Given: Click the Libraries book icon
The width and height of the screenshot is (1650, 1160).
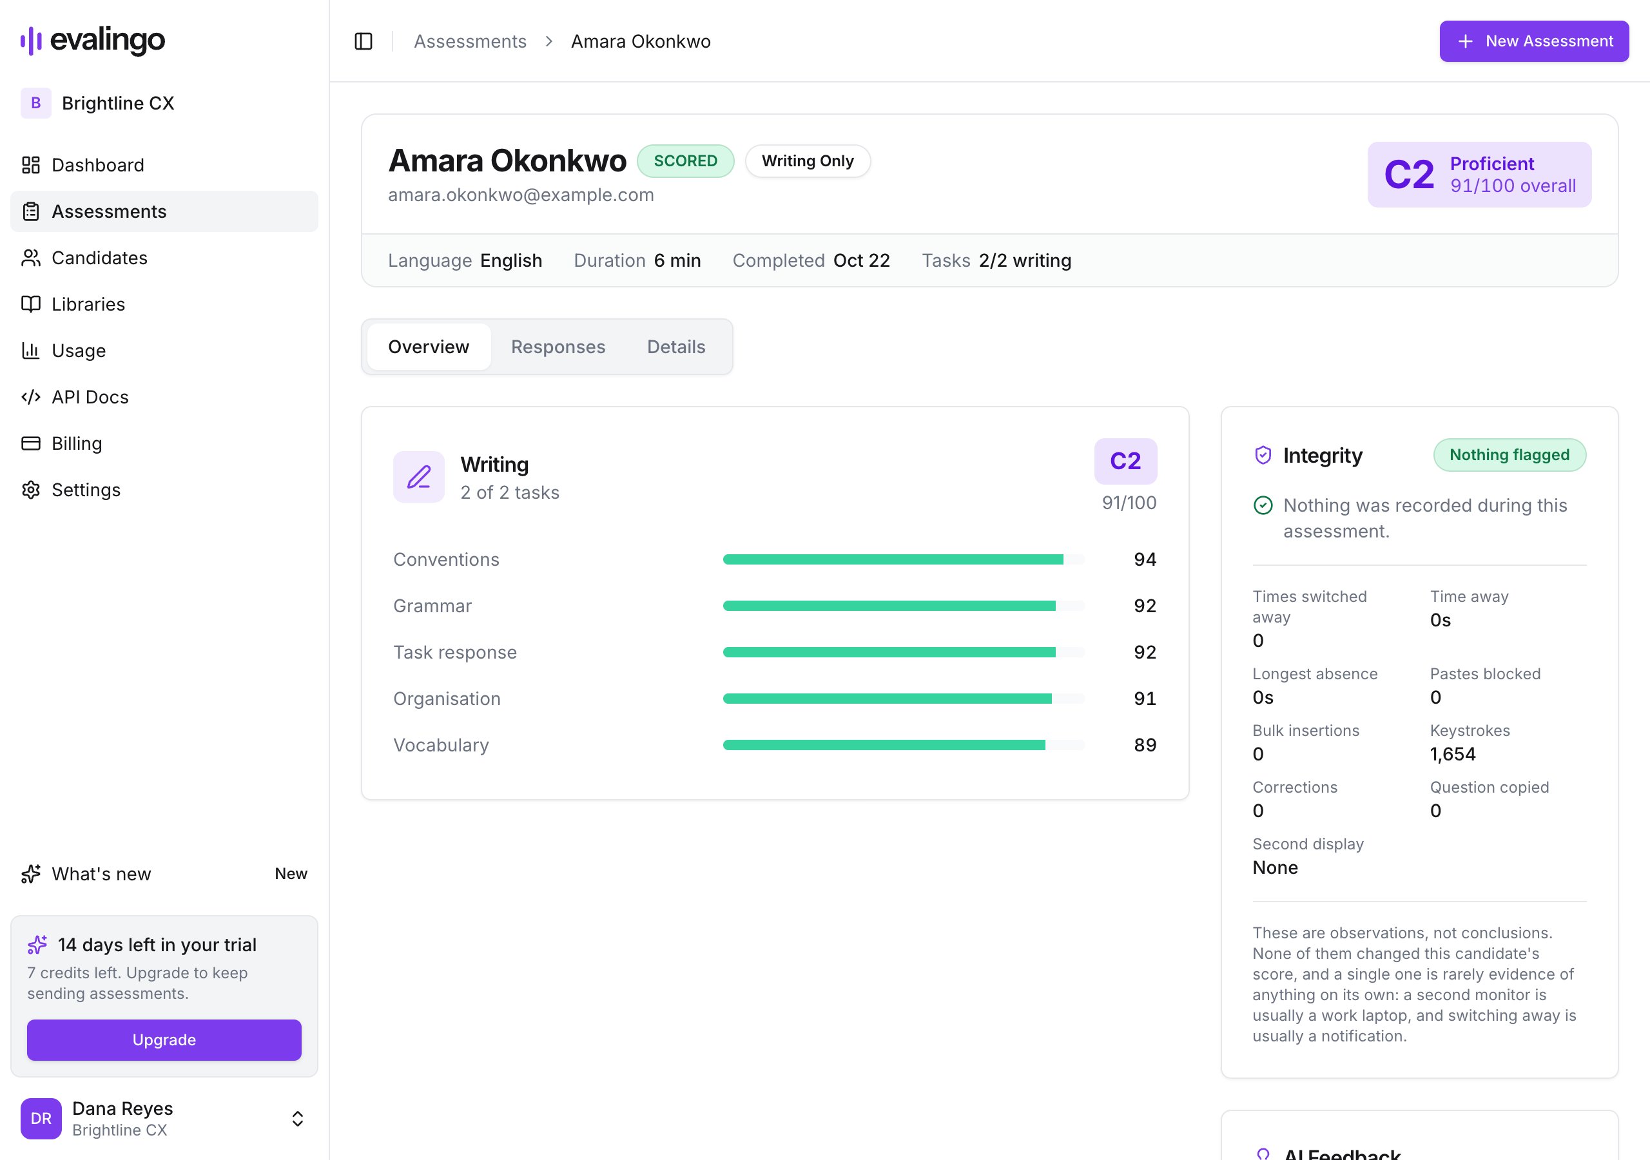Looking at the screenshot, I should (31, 304).
